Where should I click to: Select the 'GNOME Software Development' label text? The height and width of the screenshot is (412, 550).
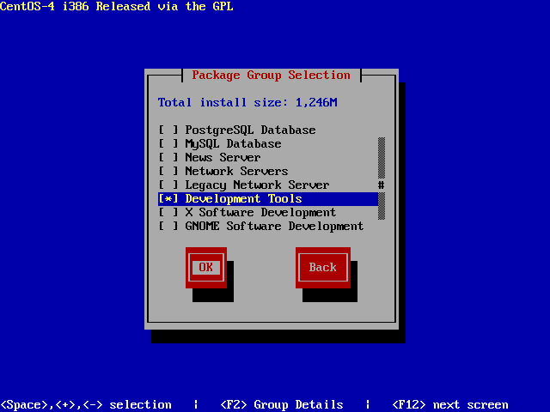274,226
